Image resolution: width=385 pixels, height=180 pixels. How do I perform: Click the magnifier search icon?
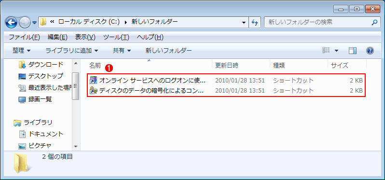pos(374,23)
